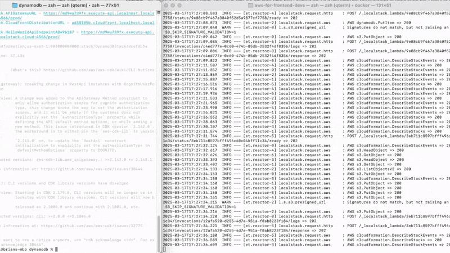This screenshot has height=253, width=450.
Task: Open the localstack.cloud:4566/prod/ link continuation
Action: (x=30, y=37)
